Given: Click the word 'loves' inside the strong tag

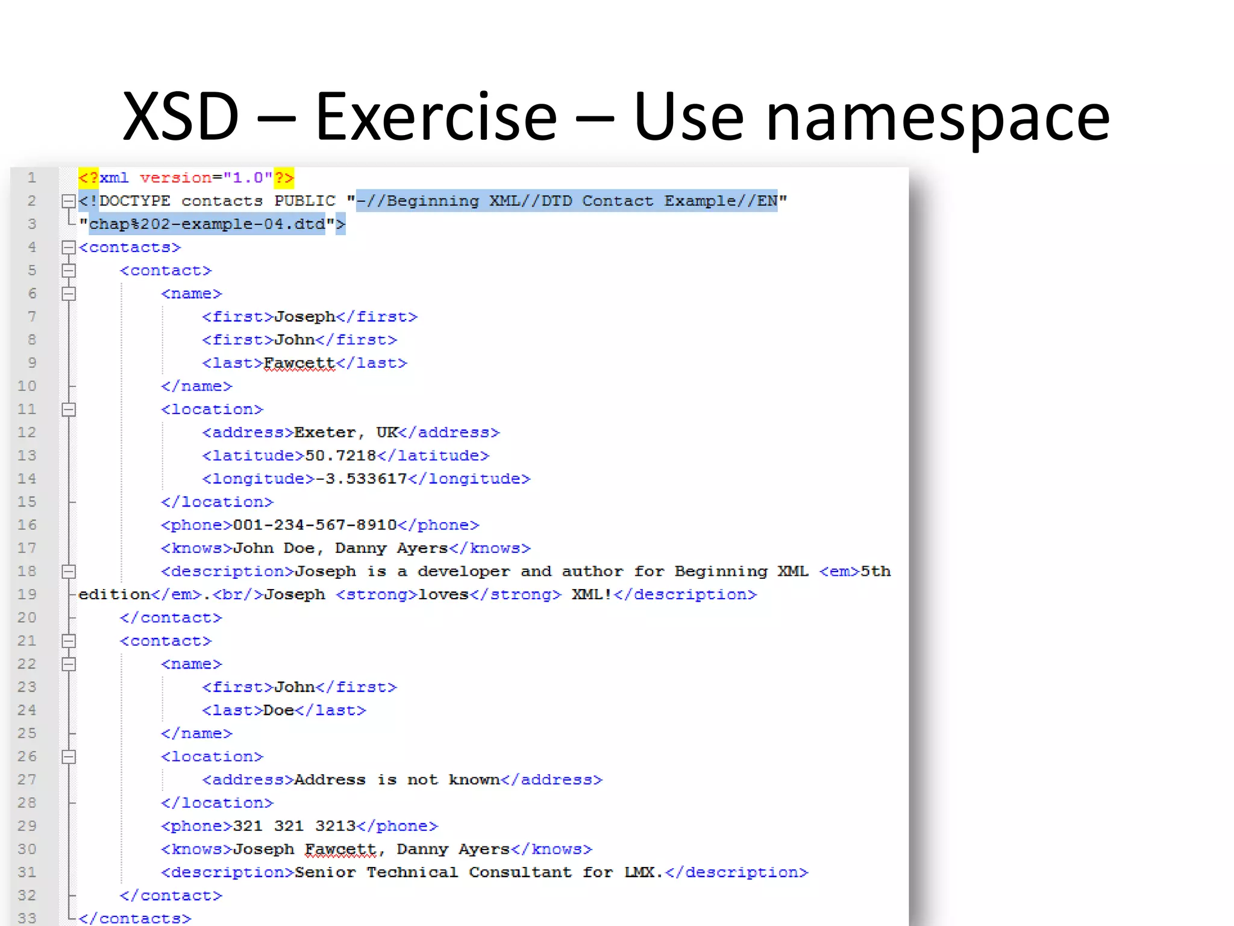Looking at the screenshot, I should click(x=443, y=595).
